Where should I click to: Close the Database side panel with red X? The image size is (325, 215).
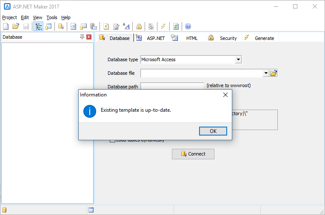(x=89, y=37)
